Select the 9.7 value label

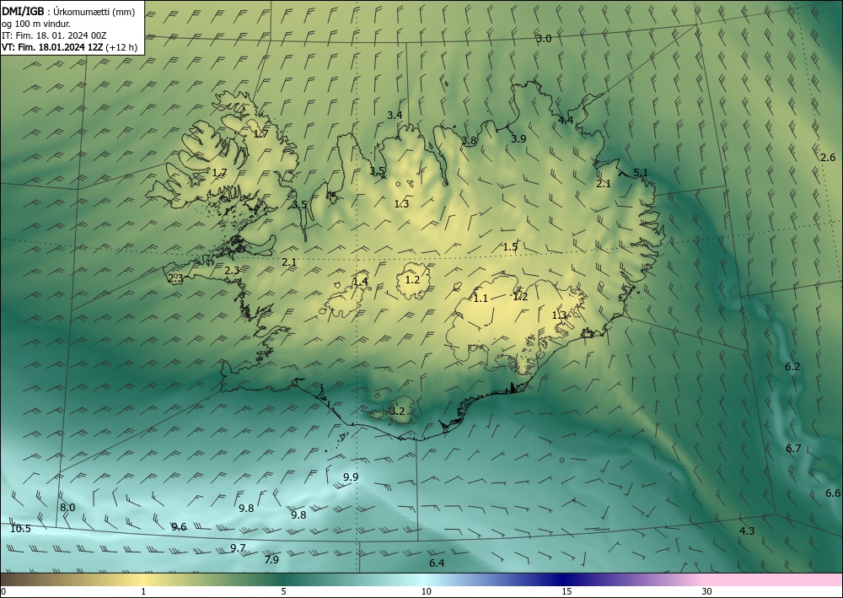(x=238, y=548)
